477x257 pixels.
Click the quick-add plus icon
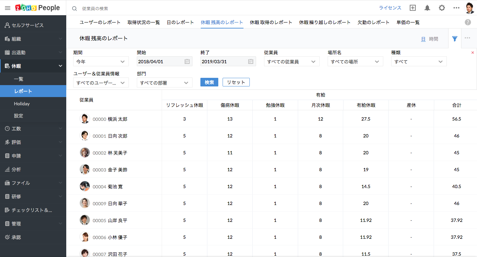coord(413,8)
